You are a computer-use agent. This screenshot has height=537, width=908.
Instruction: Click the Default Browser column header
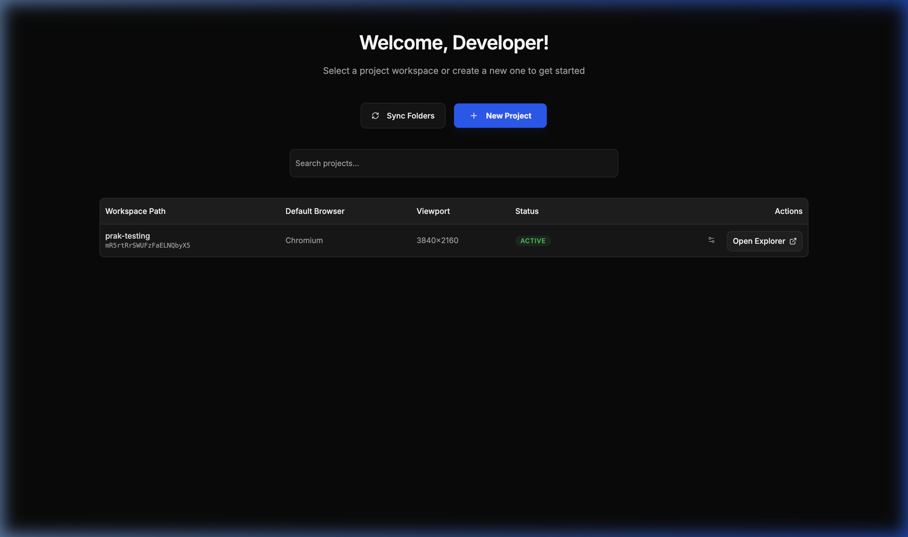pyautogui.click(x=315, y=211)
